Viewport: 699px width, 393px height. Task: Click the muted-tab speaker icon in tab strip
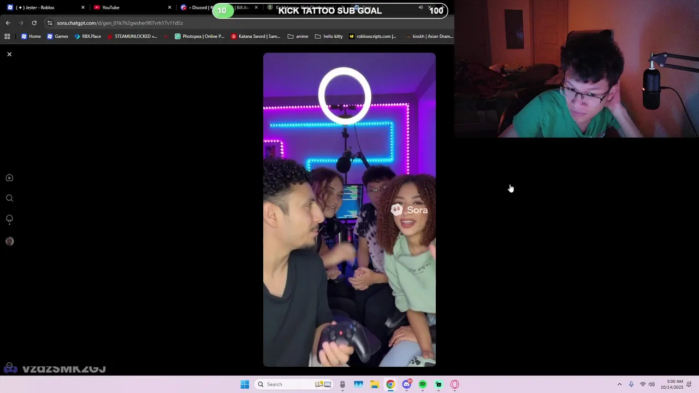tap(420, 8)
